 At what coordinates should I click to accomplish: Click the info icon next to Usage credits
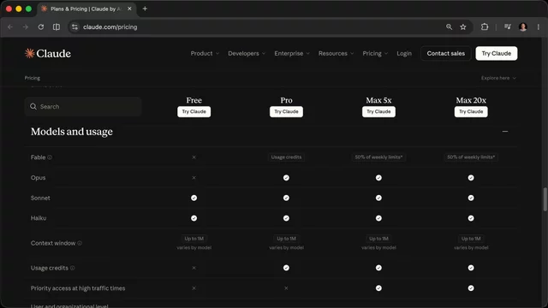click(72, 268)
